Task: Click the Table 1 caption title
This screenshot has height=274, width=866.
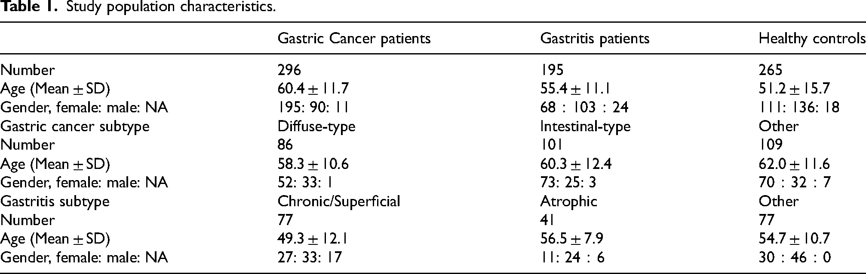Action: (x=138, y=7)
